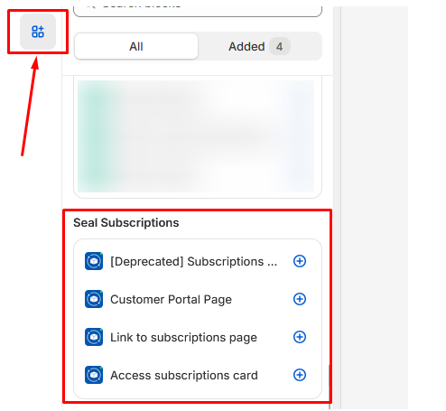Image resolution: width=446 pixels, height=411 pixels.
Task: Click the Added count badge showing 4
Action: pyautogui.click(x=280, y=46)
